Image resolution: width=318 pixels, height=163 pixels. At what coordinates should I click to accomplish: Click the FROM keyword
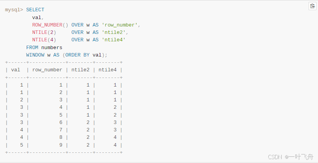[32, 48]
